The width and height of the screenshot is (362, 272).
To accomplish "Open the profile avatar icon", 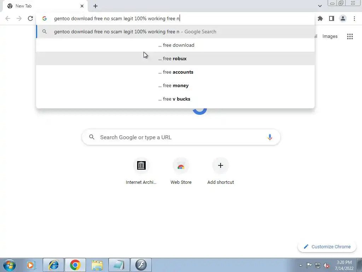I will tap(343, 18).
